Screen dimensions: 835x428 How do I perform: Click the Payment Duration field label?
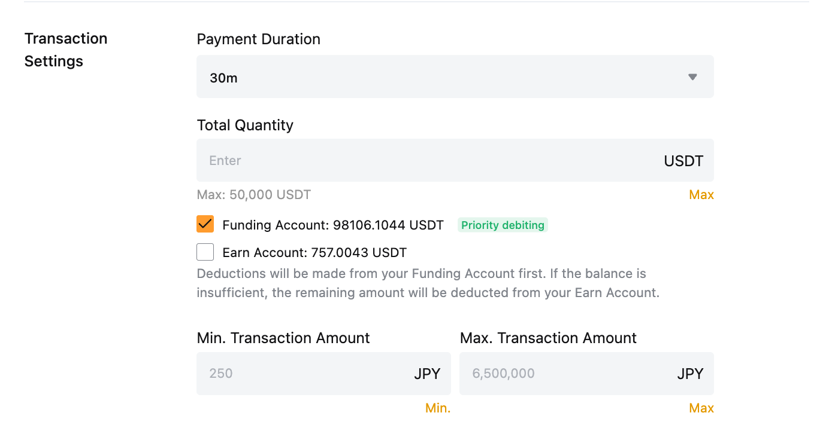258,39
